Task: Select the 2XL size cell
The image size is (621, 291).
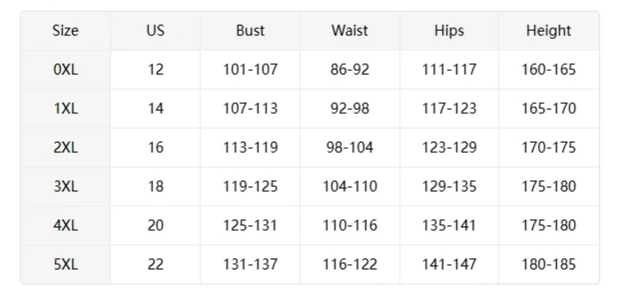Action: click(x=66, y=148)
